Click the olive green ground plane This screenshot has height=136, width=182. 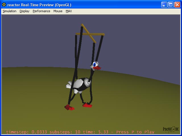click(136, 99)
